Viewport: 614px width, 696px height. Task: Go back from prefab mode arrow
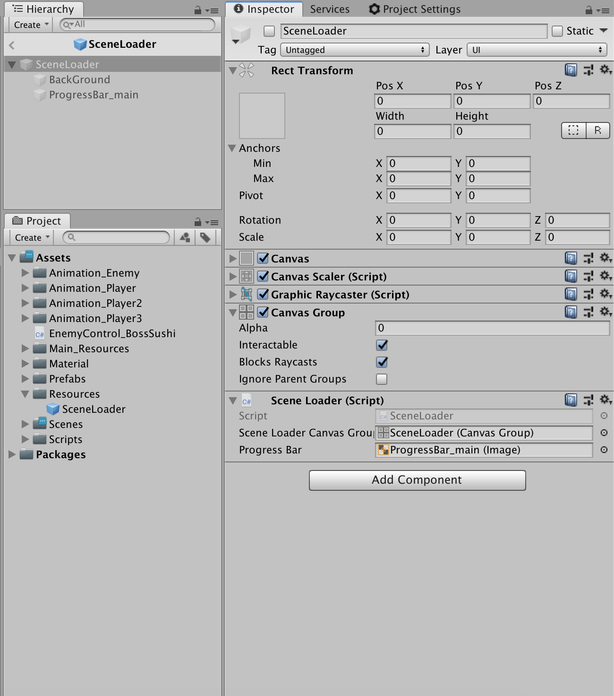[x=12, y=45]
